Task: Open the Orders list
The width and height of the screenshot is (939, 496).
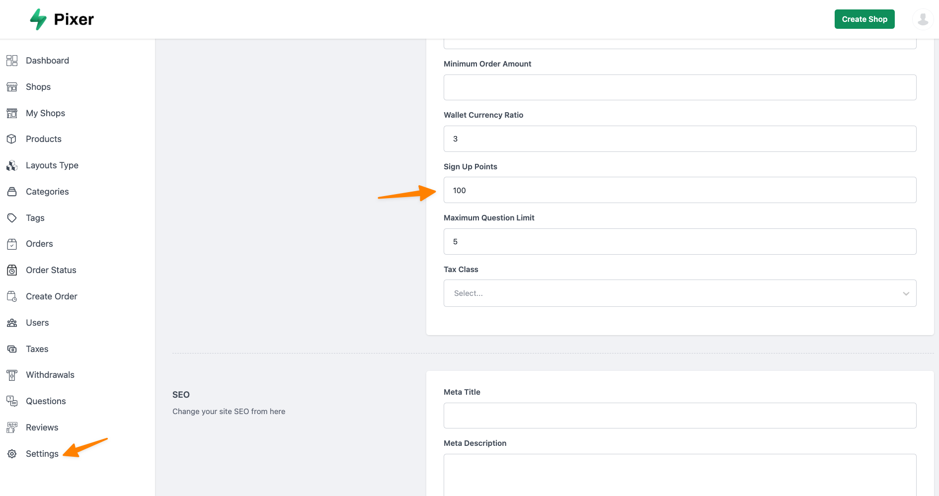Action: pyautogui.click(x=39, y=244)
